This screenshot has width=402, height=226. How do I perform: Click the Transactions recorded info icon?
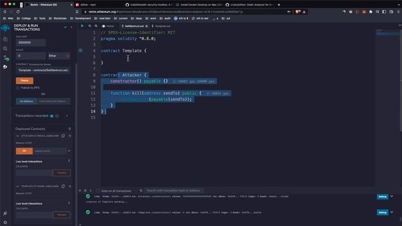point(57,116)
